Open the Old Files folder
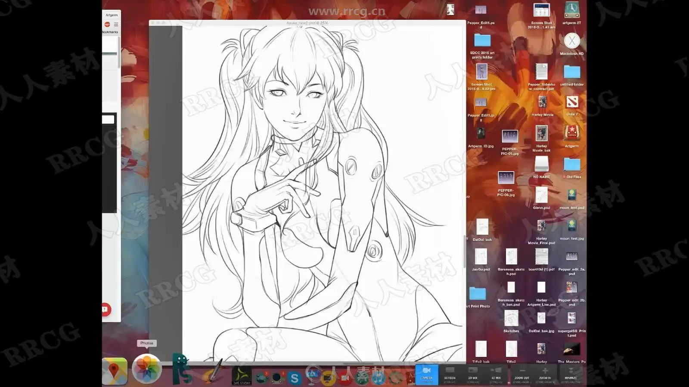Image resolution: width=689 pixels, height=387 pixels. [572, 164]
